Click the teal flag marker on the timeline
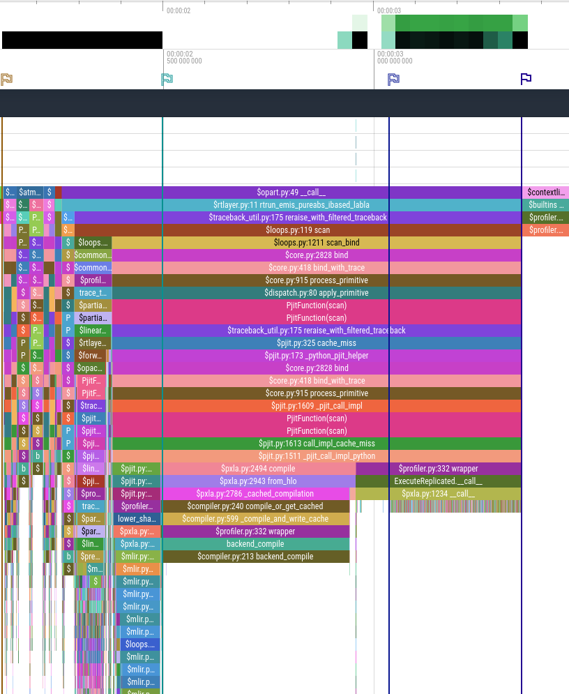This screenshot has width=569, height=694. [x=167, y=79]
